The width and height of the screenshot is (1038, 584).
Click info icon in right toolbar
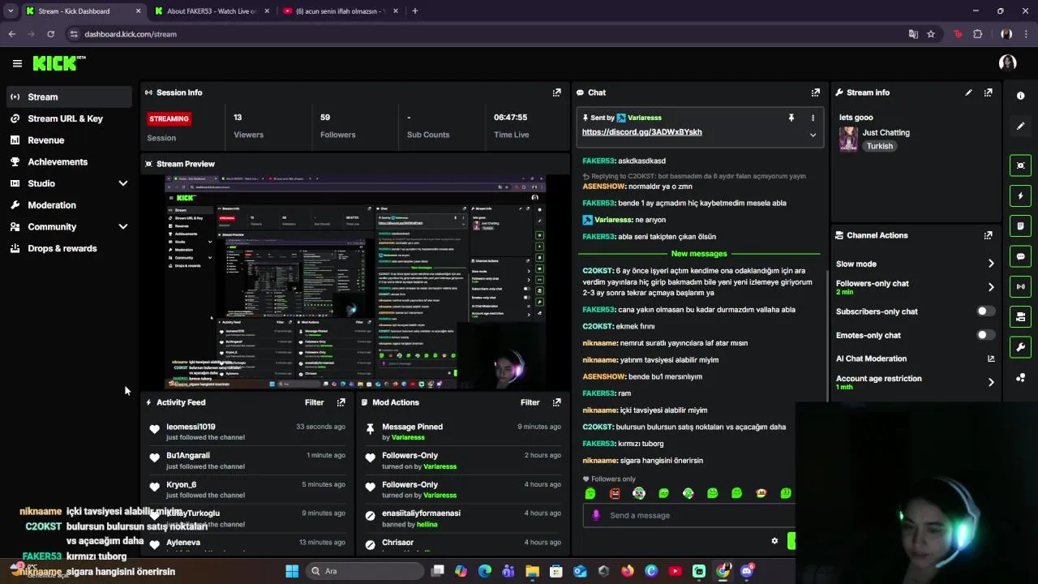tap(1020, 96)
